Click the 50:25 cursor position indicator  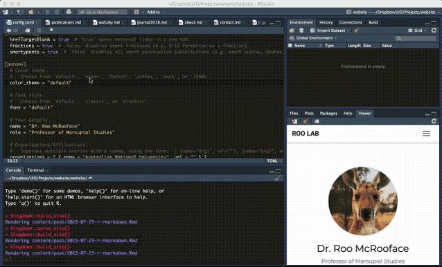(x=12, y=161)
